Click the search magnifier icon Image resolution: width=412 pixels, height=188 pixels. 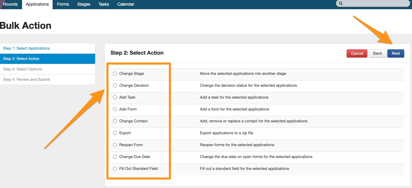tap(341, 4)
